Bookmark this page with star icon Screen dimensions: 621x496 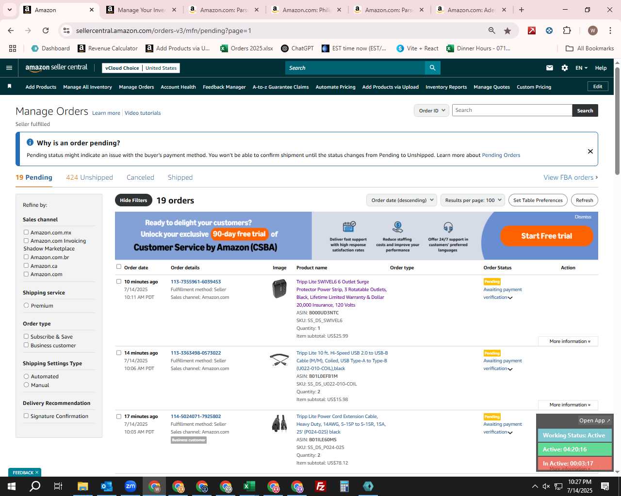click(507, 31)
